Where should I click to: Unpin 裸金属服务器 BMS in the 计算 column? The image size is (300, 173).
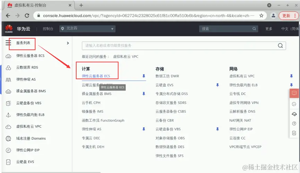click(144, 94)
